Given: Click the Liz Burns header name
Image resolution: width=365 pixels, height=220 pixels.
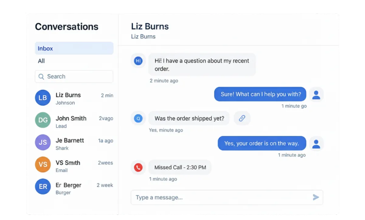Looking at the screenshot, I should pos(150,26).
